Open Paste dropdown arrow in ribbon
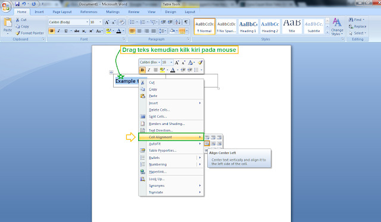The height and width of the screenshot is (222, 381). (x=8, y=34)
